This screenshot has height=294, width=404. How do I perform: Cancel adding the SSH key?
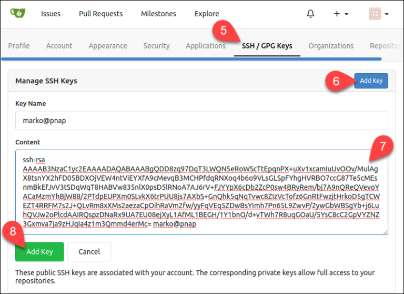coord(89,252)
